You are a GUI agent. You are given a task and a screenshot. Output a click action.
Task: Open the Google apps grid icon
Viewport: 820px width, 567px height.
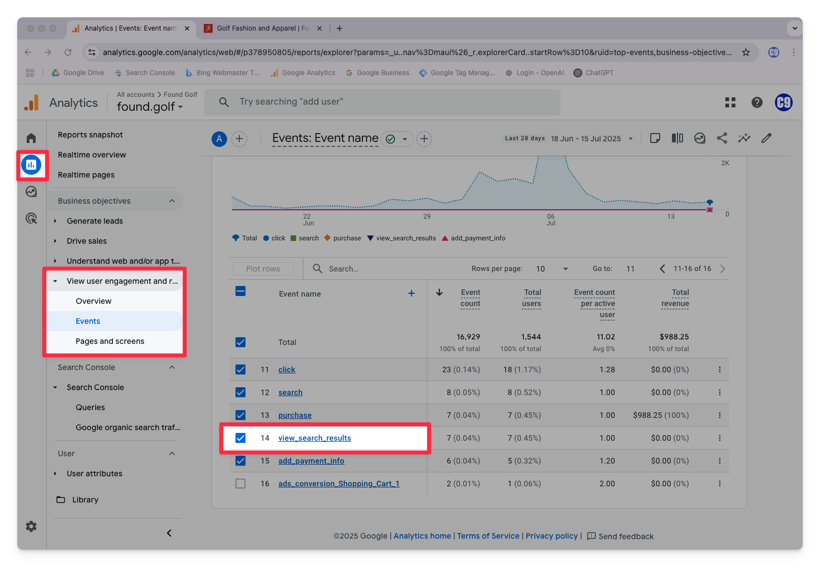point(730,102)
